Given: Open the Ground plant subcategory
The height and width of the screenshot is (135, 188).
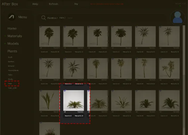Looking at the screenshot, I should (11, 66).
